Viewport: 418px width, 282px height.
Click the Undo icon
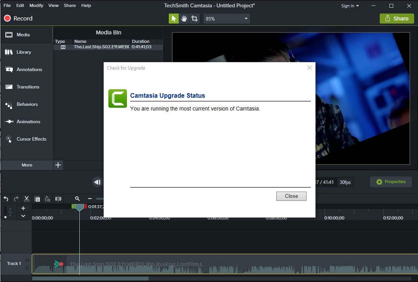pyautogui.click(x=6, y=199)
